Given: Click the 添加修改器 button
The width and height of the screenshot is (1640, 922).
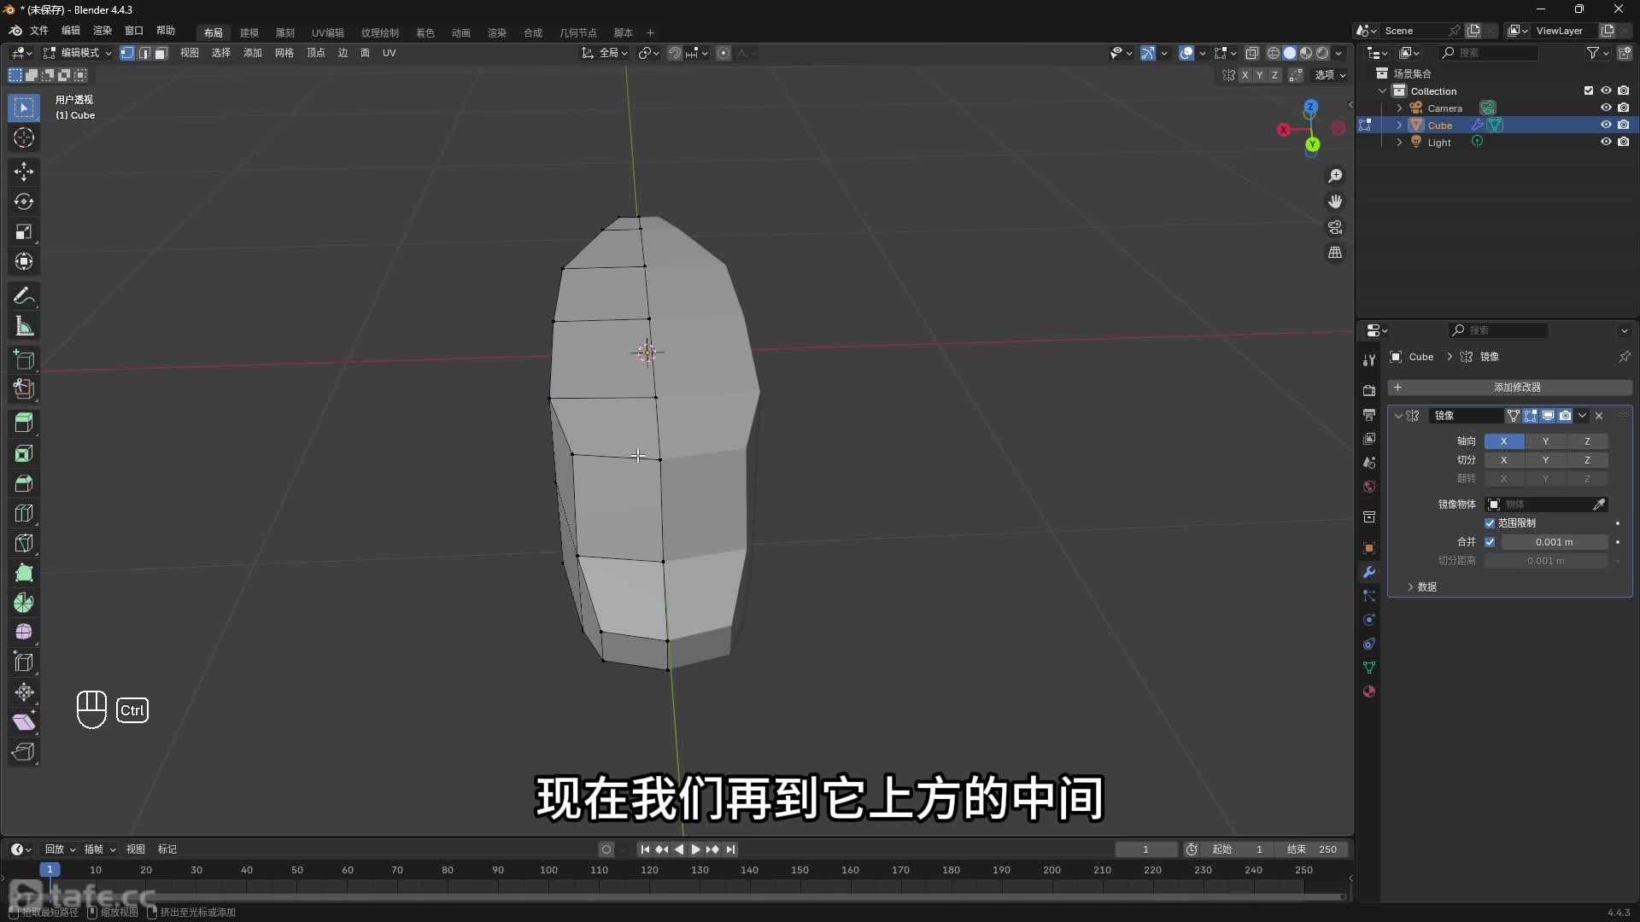Looking at the screenshot, I should pyautogui.click(x=1510, y=388).
